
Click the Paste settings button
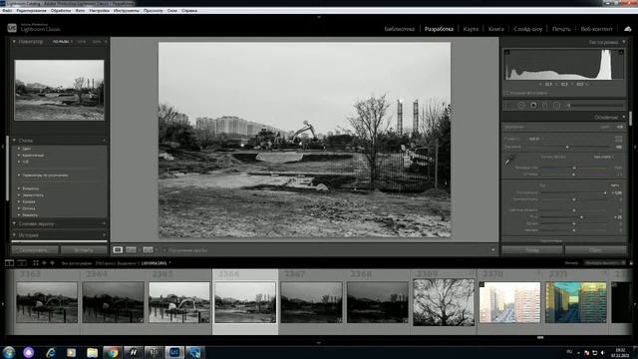pyautogui.click(x=84, y=250)
